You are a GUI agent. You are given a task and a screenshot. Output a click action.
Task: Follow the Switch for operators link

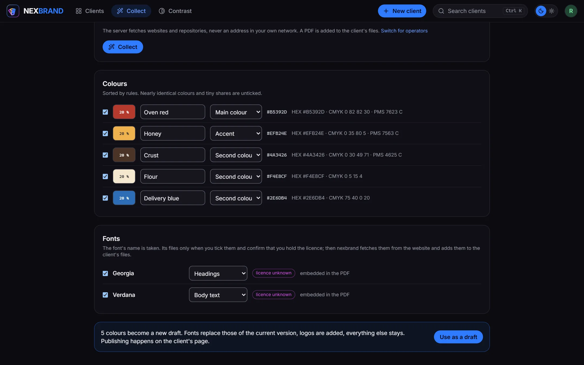click(x=404, y=31)
